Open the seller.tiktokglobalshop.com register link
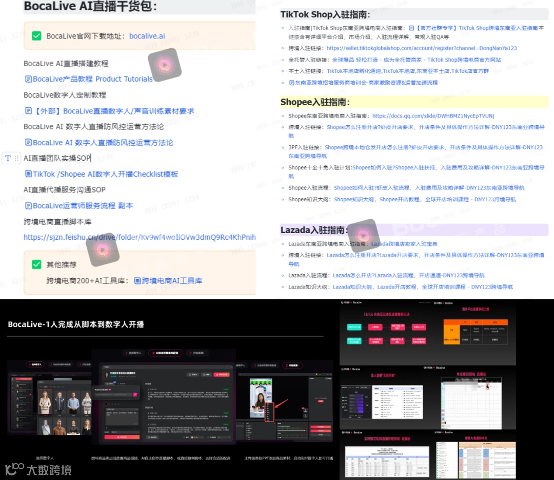Viewport: 554px width, 480px height. 422,48
